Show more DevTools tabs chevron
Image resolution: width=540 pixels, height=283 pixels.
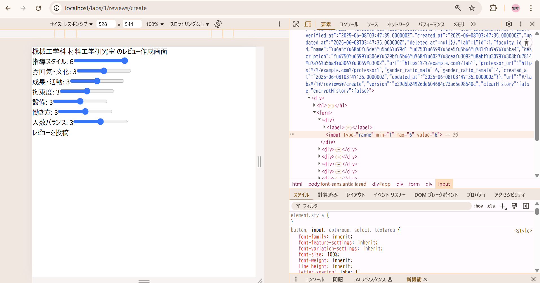(473, 24)
